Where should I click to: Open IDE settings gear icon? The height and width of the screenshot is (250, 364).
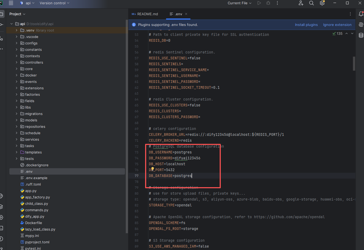(322, 3)
